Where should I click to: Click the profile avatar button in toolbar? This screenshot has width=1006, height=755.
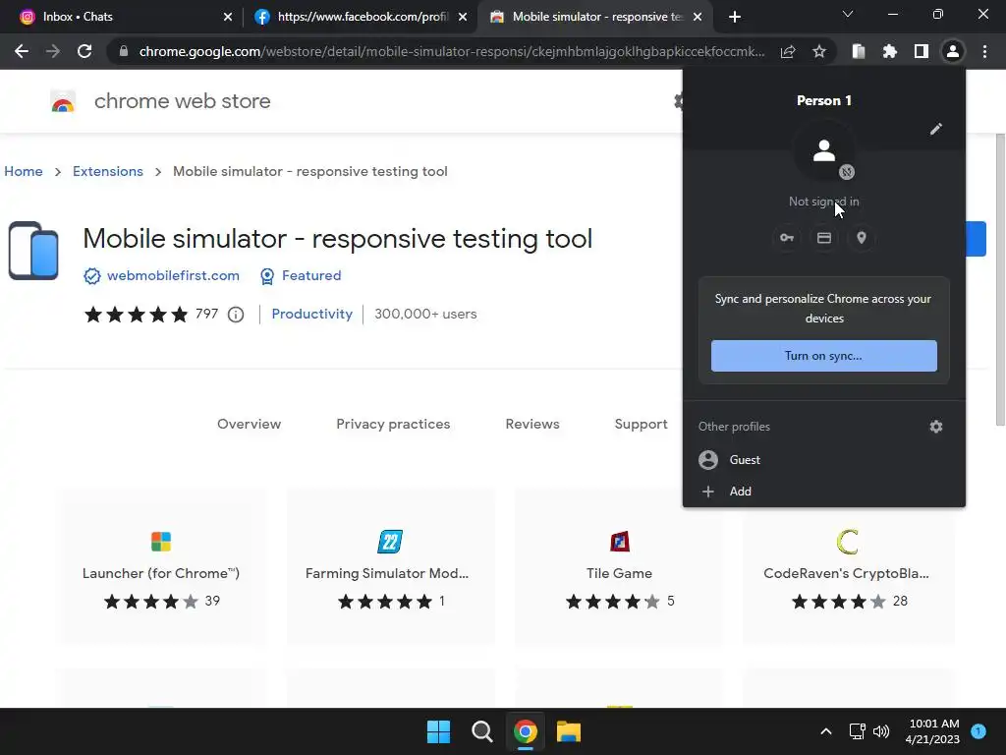pos(953,51)
